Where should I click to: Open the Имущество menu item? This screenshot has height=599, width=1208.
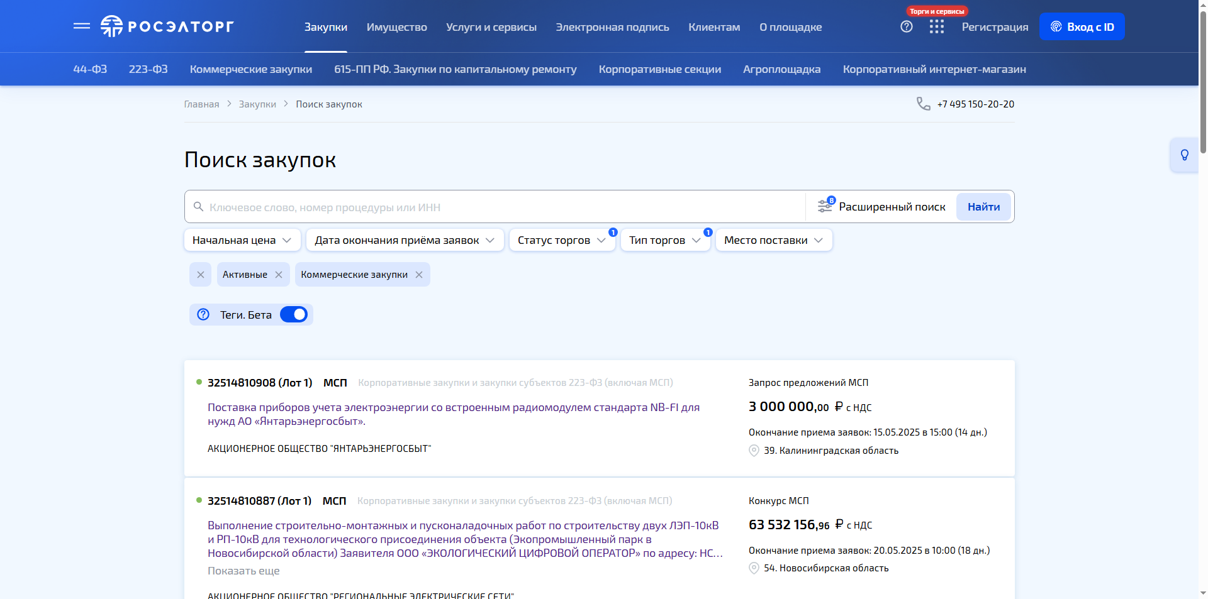coord(397,27)
